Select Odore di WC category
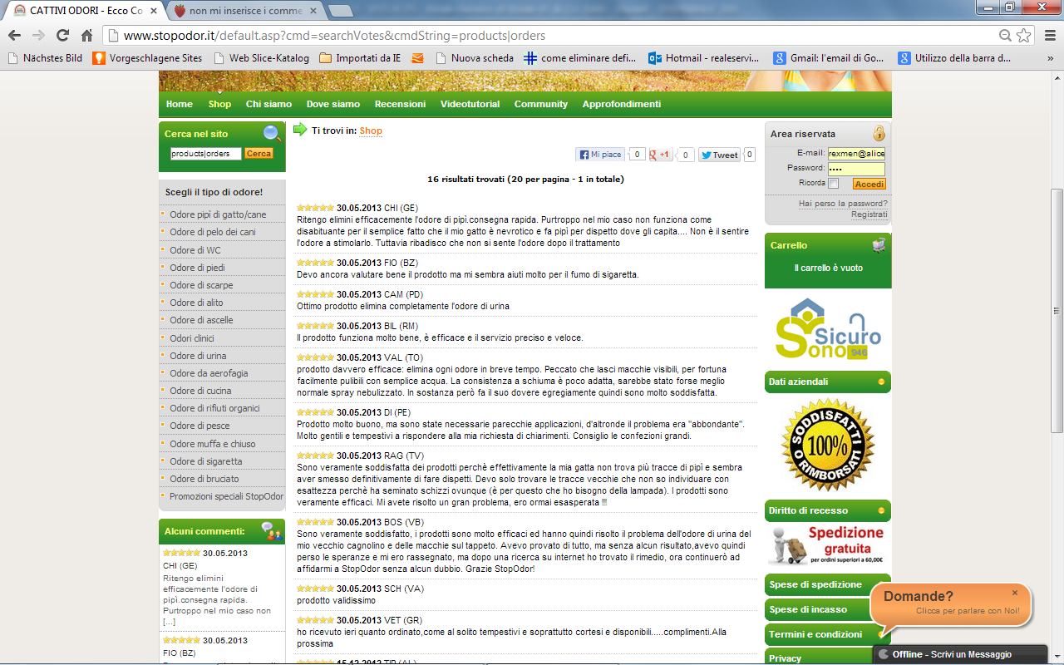This screenshot has width=1064, height=665. [195, 250]
